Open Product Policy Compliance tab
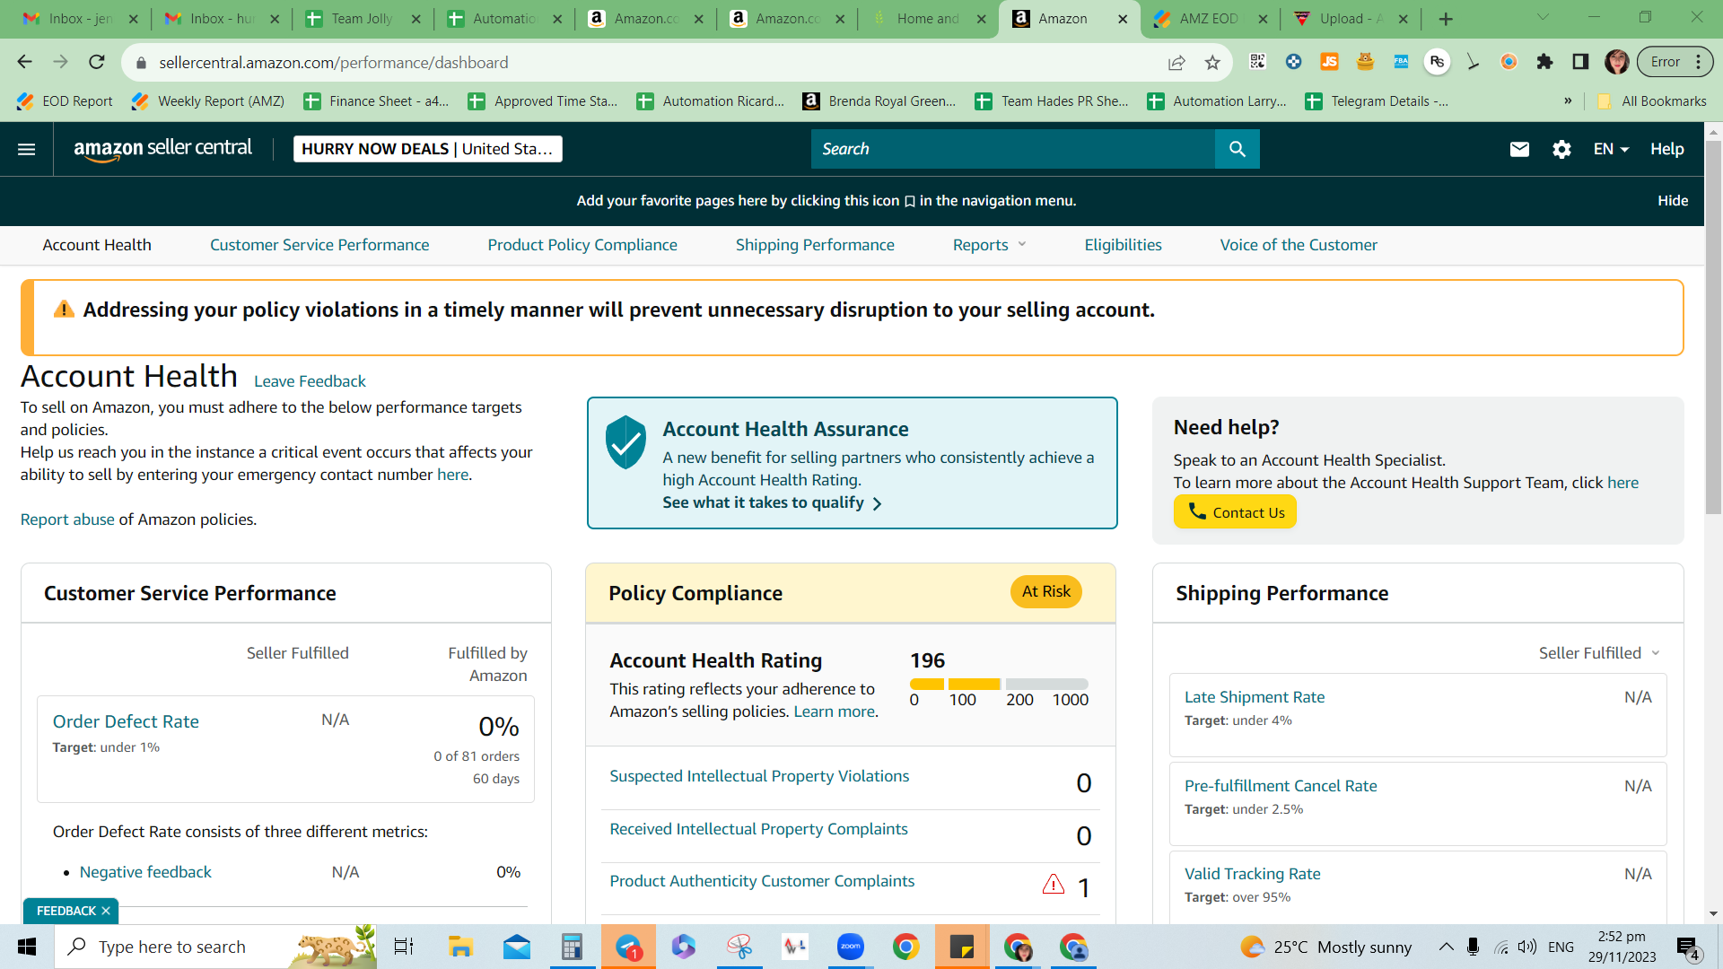Viewport: 1723px width, 969px height. coord(582,245)
